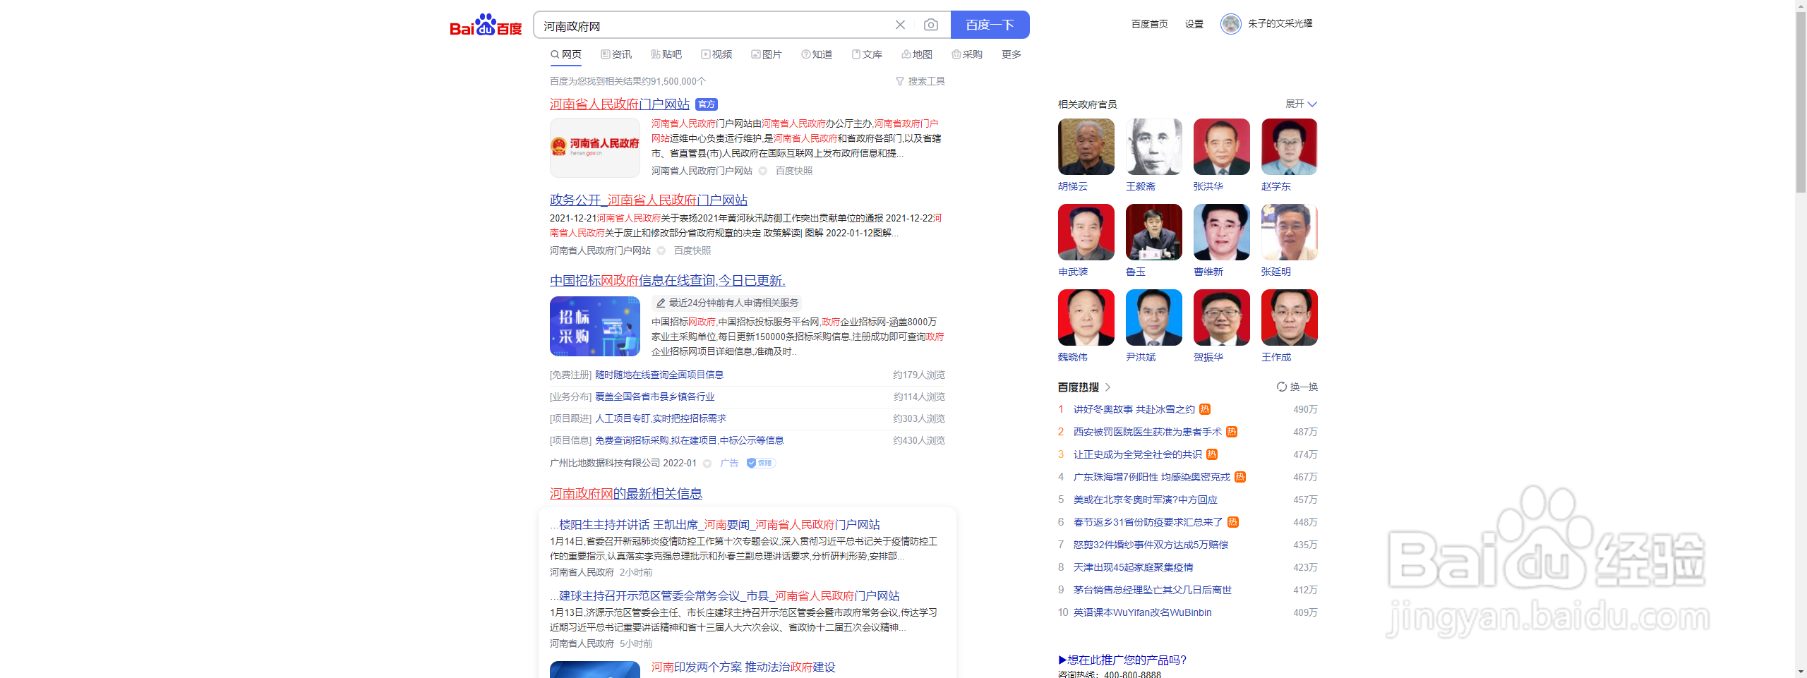Open the 政务公开_河南省人民政府门户网站 result
The height and width of the screenshot is (678, 1807).
649,200
